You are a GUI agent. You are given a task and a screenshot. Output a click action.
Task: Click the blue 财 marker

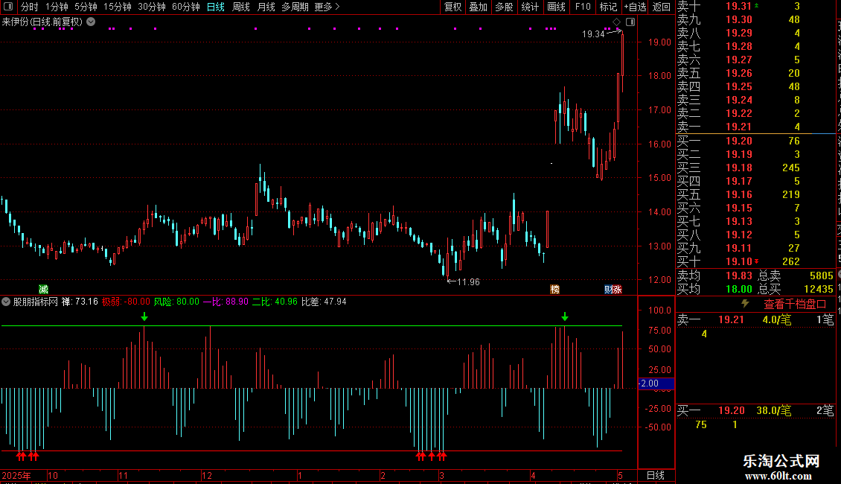(x=608, y=289)
